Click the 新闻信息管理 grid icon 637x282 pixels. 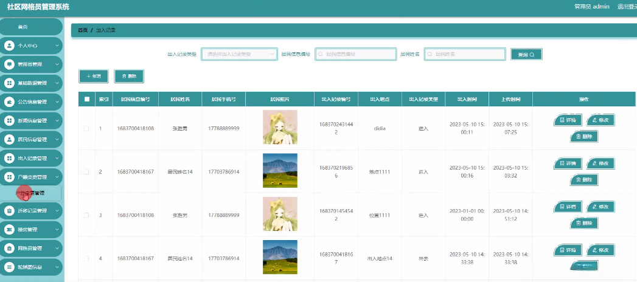(x=9, y=120)
